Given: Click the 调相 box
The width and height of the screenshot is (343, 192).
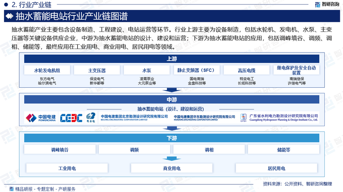Looking at the screenshot, I should pyautogui.click(x=209, y=149).
